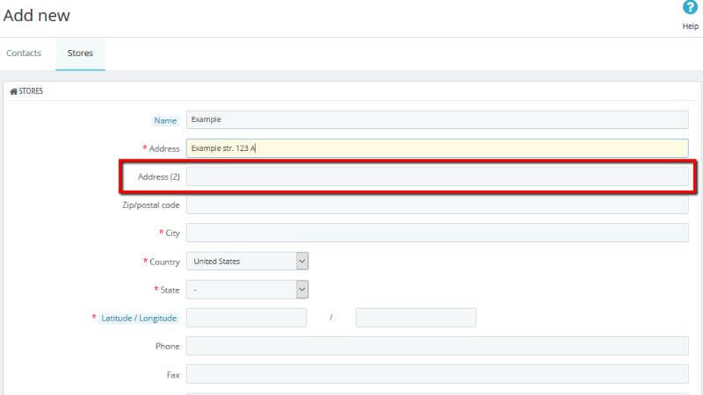Click the Help text under the icon
The width and height of the screenshot is (703, 395).
[x=690, y=26]
